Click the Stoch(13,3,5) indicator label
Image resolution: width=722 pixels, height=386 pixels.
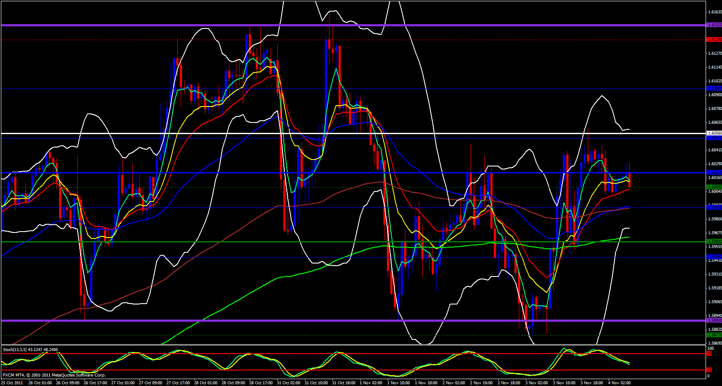tap(30, 349)
